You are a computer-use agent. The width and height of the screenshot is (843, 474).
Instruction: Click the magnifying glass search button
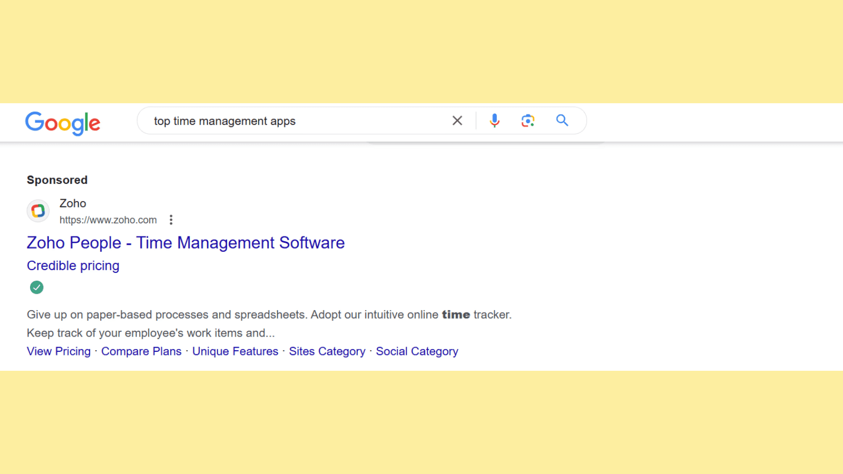pos(562,121)
